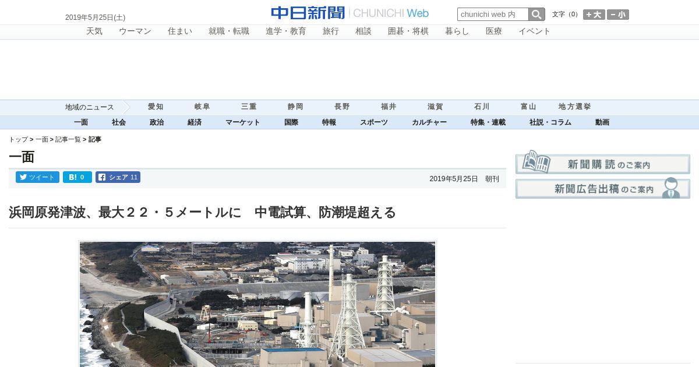This screenshot has height=367, width=699.
Task: Open the 旅行 menu item
Action: 331,31
